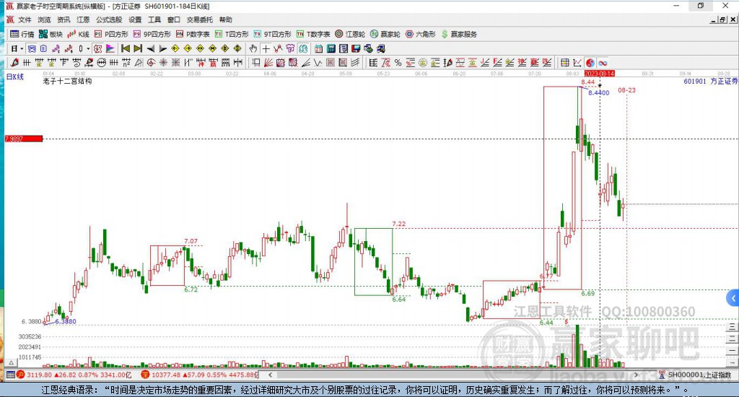Screen dimensions: 739x397
Task: Click the 3119.80 index readout
Action: click(x=39, y=375)
